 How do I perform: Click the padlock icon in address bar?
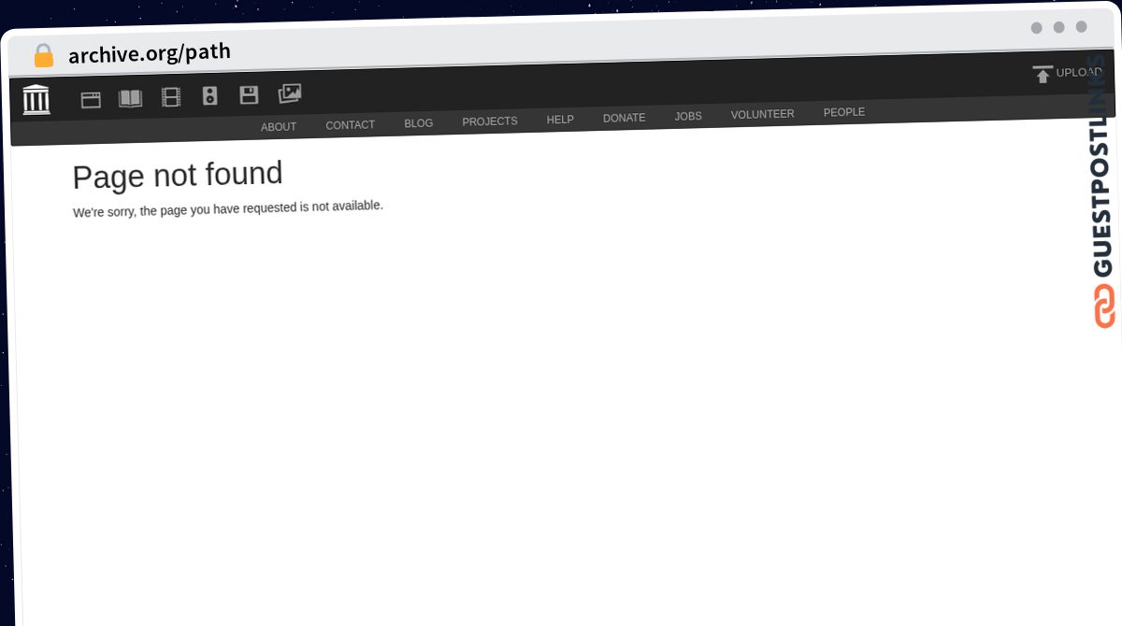tap(44, 56)
